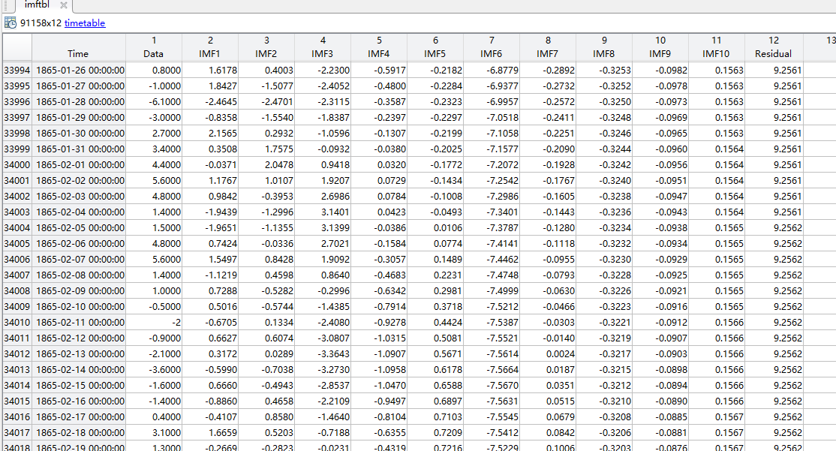This screenshot has width=836, height=451.
Task: Select the IMF1 column header
Action: pyautogui.click(x=210, y=53)
